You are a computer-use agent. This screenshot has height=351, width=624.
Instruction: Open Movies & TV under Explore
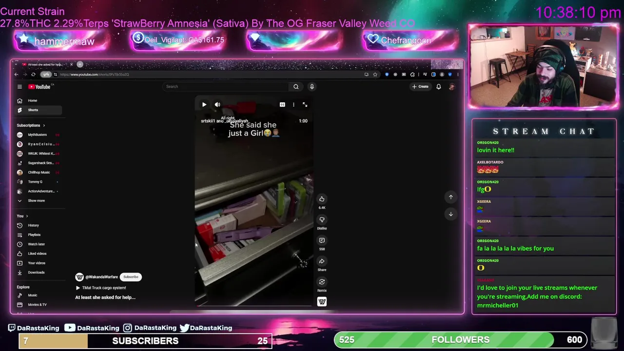pyautogui.click(x=38, y=305)
